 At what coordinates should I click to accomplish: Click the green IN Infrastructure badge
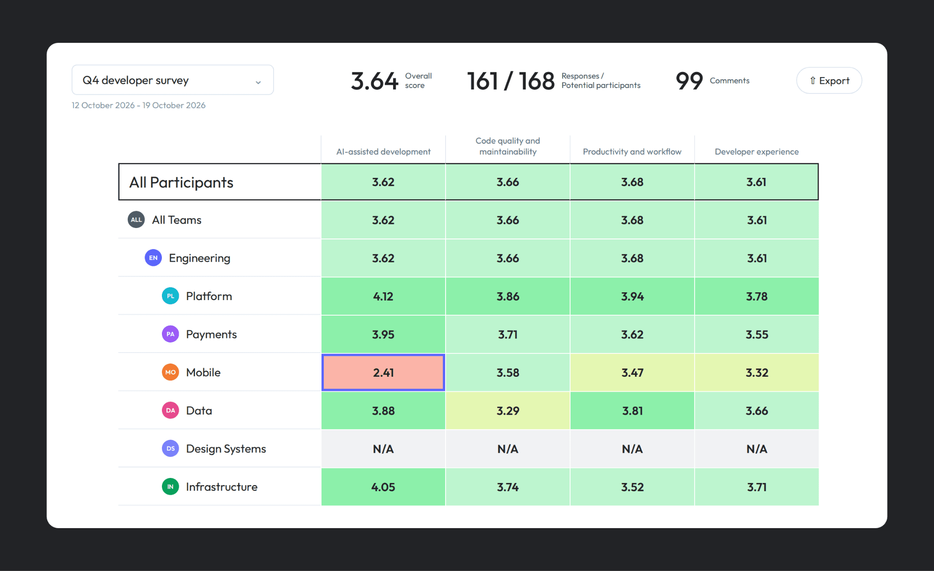coord(171,487)
